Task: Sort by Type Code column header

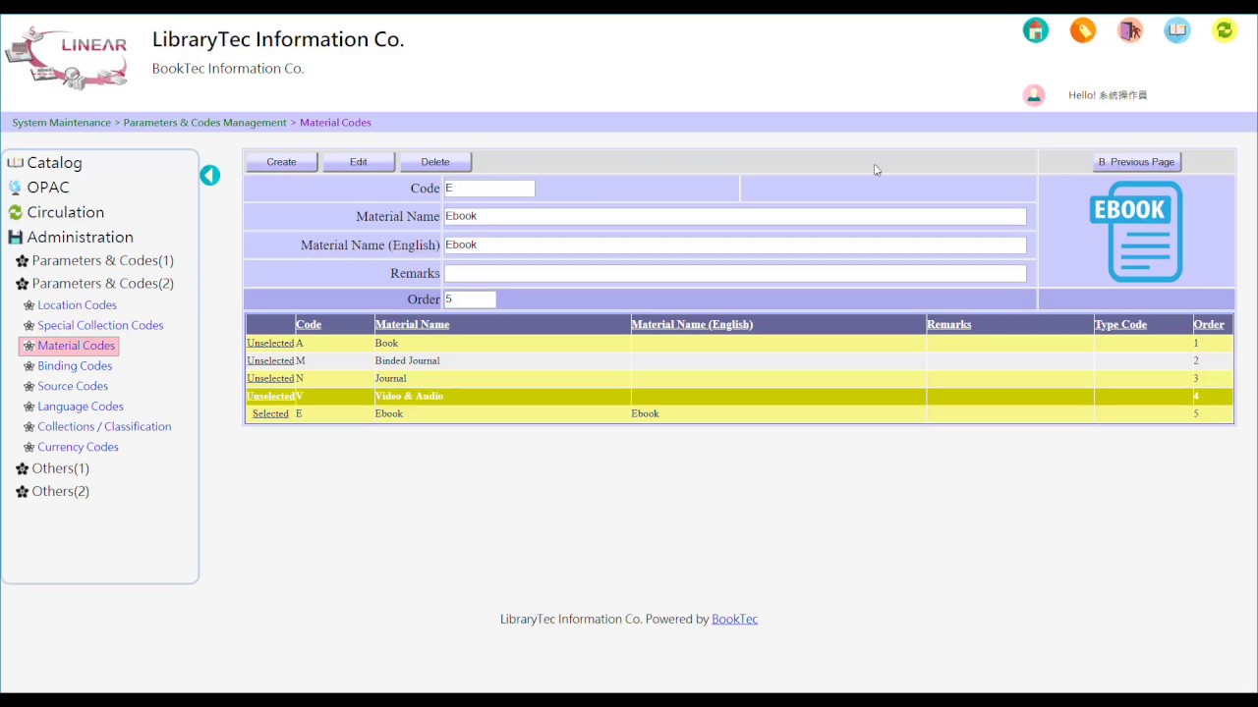Action: 1120,324
